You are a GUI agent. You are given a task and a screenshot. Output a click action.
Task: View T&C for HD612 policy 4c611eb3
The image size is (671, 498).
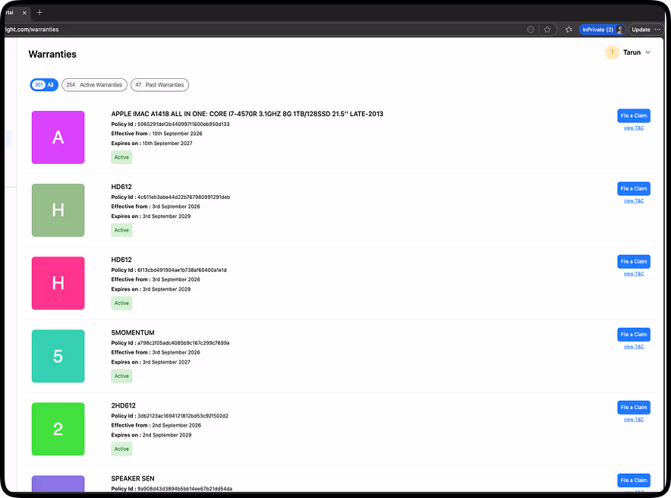tap(634, 200)
